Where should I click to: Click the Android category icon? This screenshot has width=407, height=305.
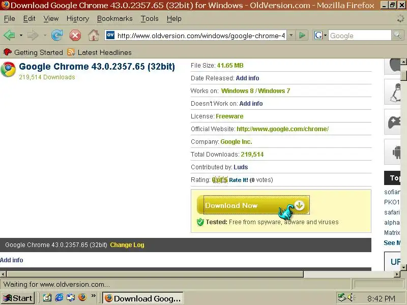(392, 152)
